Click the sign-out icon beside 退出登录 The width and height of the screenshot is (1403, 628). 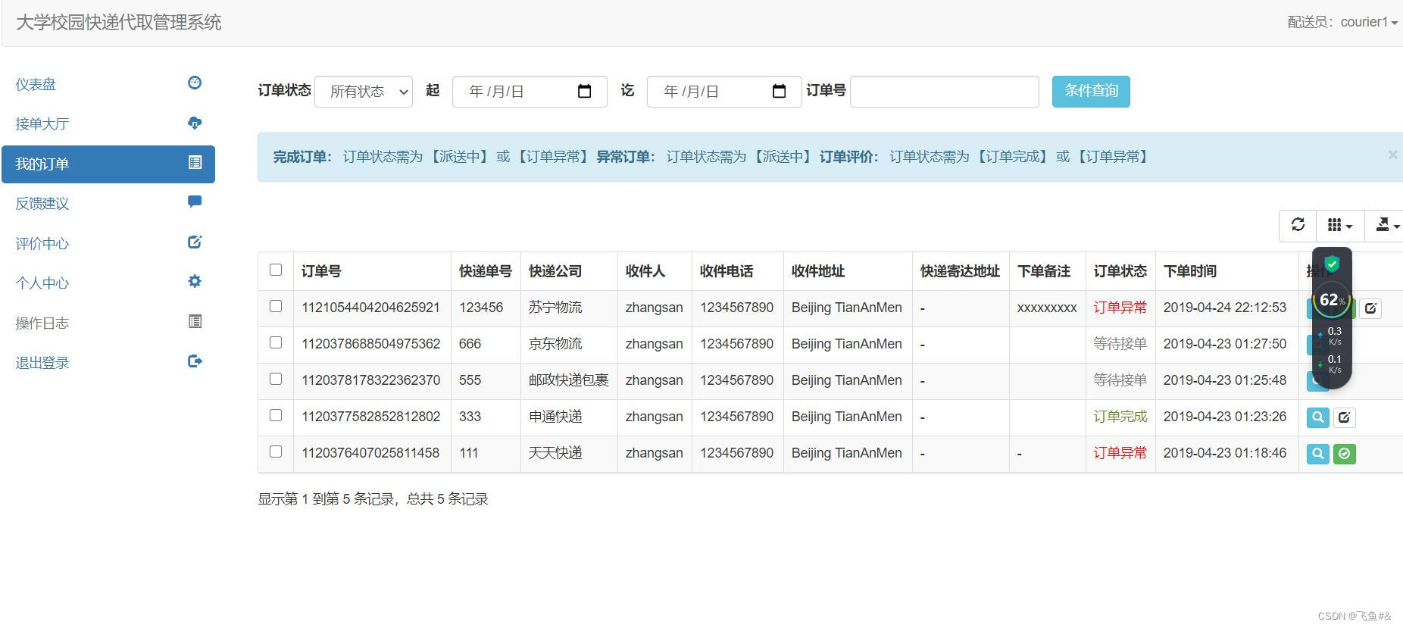click(x=195, y=361)
